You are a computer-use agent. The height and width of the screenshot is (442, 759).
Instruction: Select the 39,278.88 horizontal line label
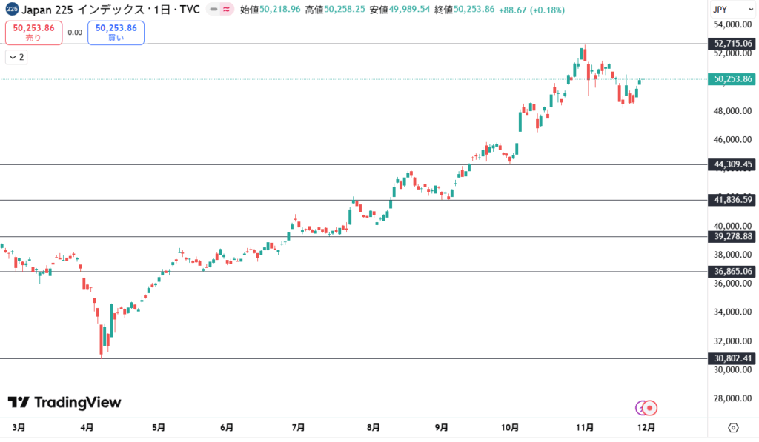(x=733, y=237)
